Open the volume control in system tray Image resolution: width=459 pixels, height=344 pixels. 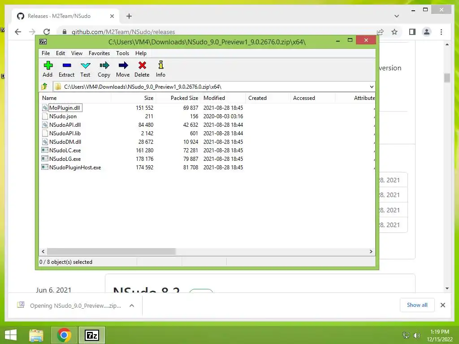(x=417, y=335)
